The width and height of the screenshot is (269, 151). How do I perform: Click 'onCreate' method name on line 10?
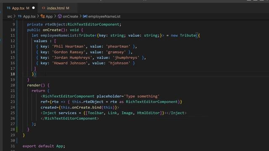pos(52,30)
